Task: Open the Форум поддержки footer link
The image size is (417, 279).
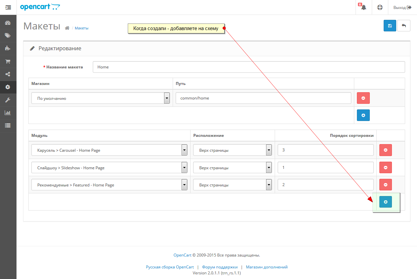Action: (x=220, y=267)
